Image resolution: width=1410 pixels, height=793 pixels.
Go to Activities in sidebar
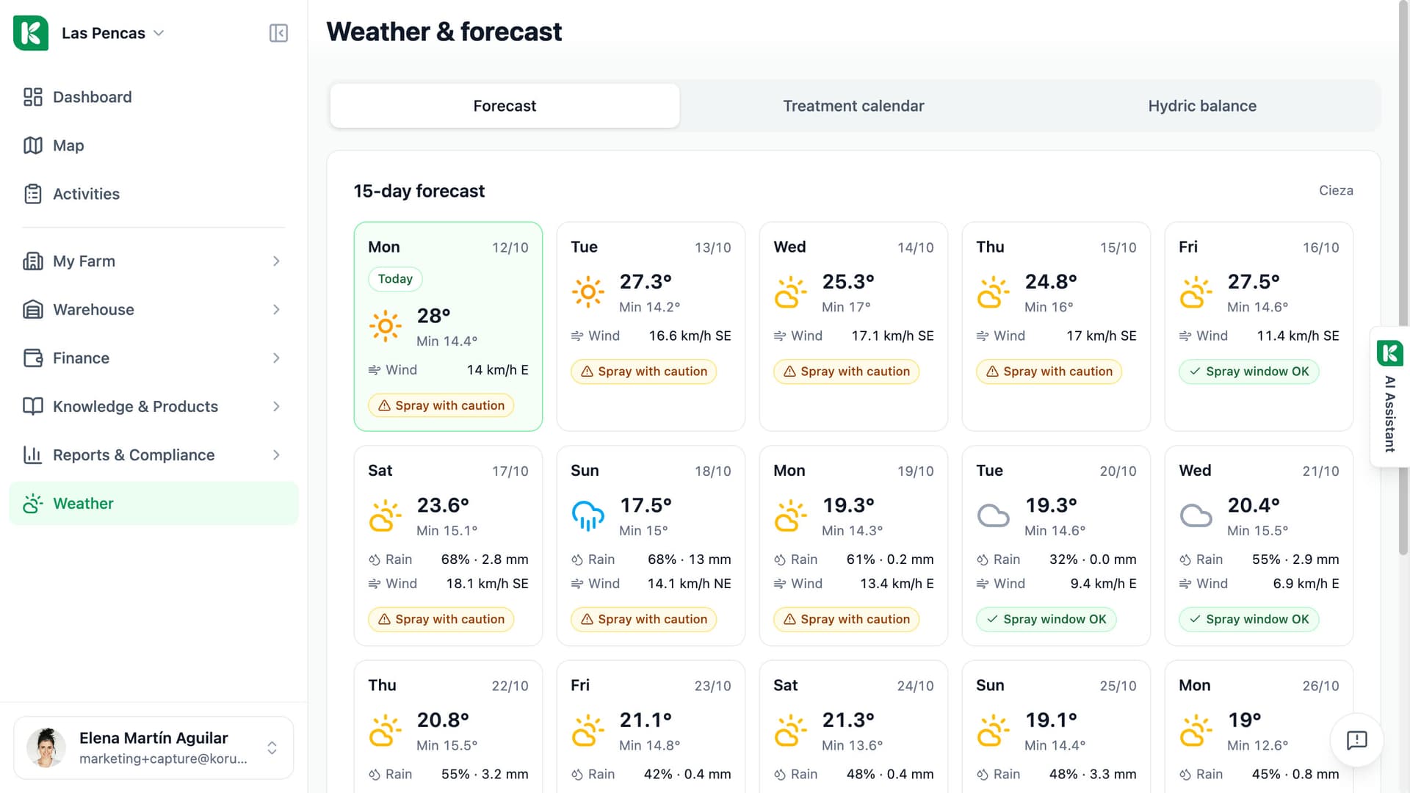(153, 194)
